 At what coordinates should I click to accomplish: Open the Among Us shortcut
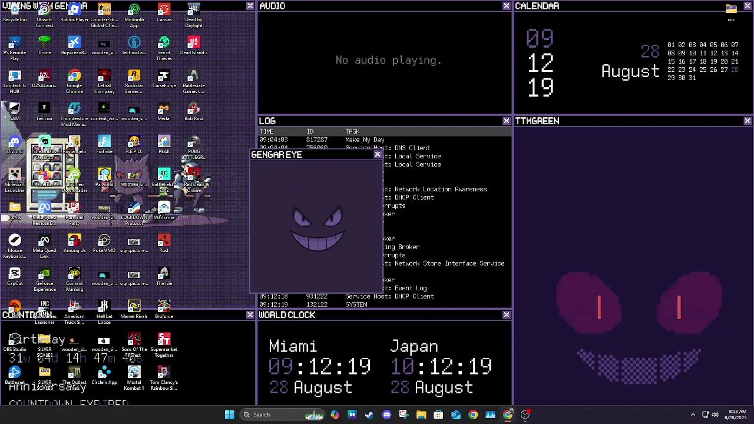pos(74,244)
